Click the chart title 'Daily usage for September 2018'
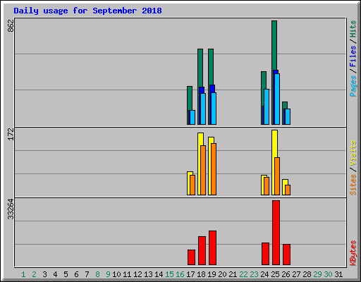361x282 pixels. (x=87, y=11)
